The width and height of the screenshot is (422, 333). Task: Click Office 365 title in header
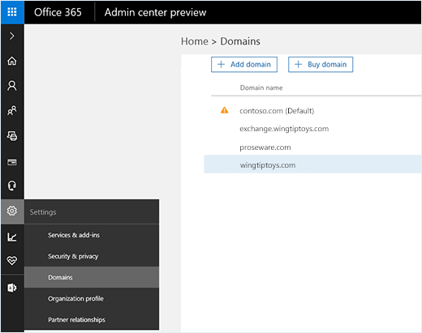click(x=58, y=12)
